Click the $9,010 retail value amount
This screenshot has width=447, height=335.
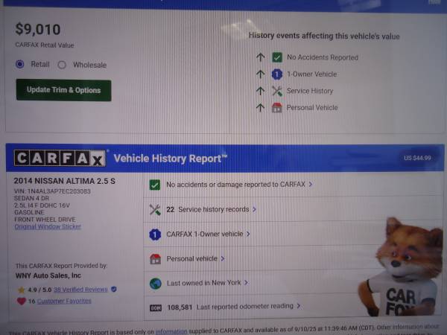tap(38, 29)
